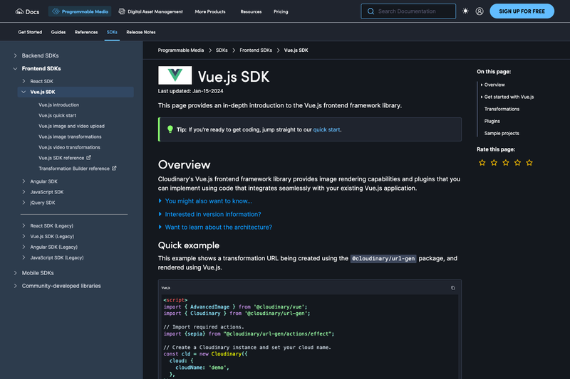
Task: Jump to Plugins section
Action: coord(492,121)
